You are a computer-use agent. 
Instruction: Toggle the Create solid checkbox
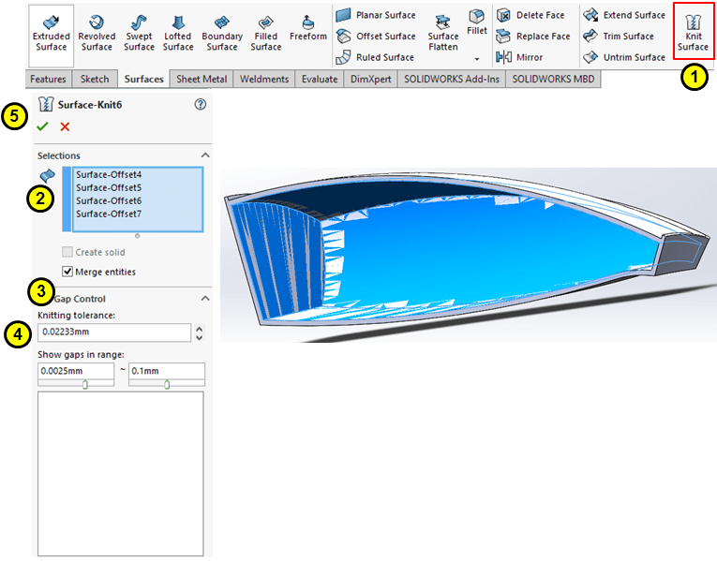pos(68,252)
